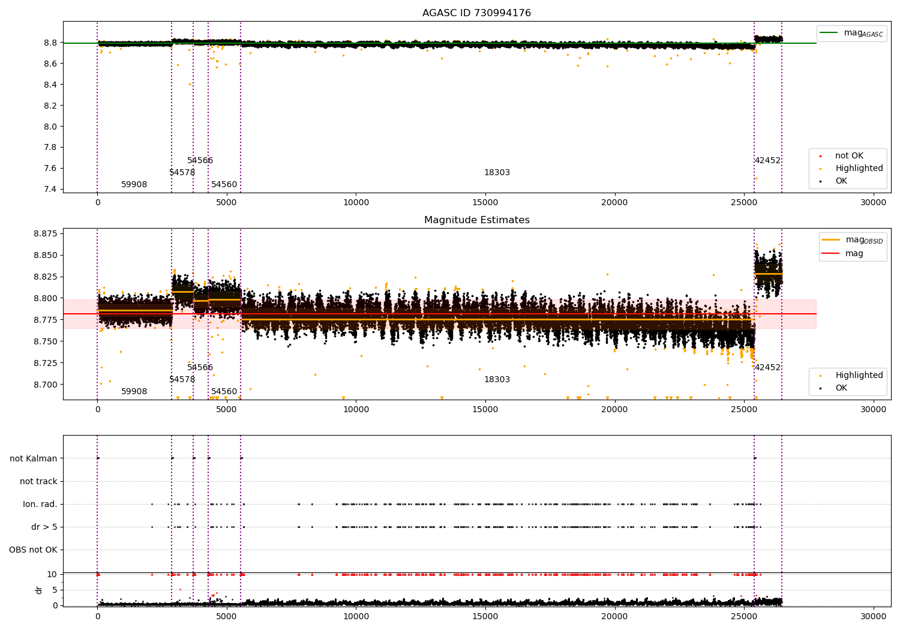Image resolution: width=900 pixels, height=630 pixels.
Task: Click x-axis tick 30000 under the middle plot
Action: pyautogui.click(x=873, y=410)
